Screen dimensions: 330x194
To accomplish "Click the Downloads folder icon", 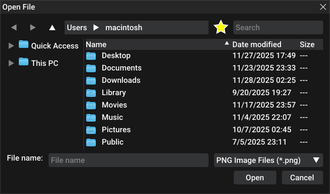I will coord(91,81).
